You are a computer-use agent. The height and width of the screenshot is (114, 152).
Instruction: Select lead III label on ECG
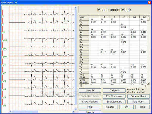(4, 32)
